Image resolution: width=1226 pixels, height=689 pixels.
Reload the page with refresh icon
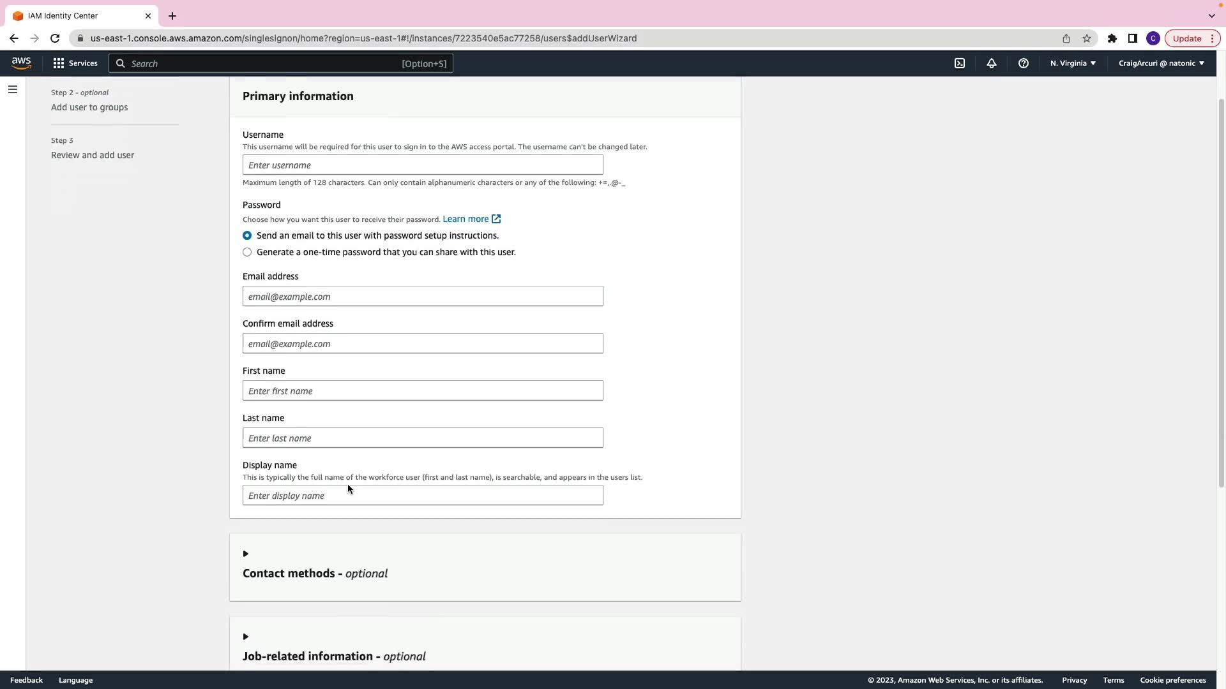[x=55, y=38]
